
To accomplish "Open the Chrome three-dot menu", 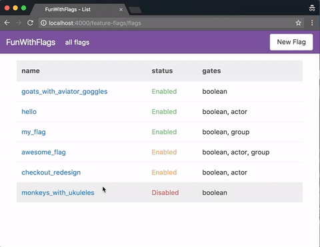I will [312, 23].
